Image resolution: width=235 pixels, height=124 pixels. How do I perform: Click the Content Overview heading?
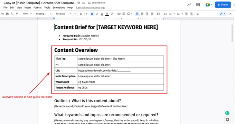[x=76, y=50]
